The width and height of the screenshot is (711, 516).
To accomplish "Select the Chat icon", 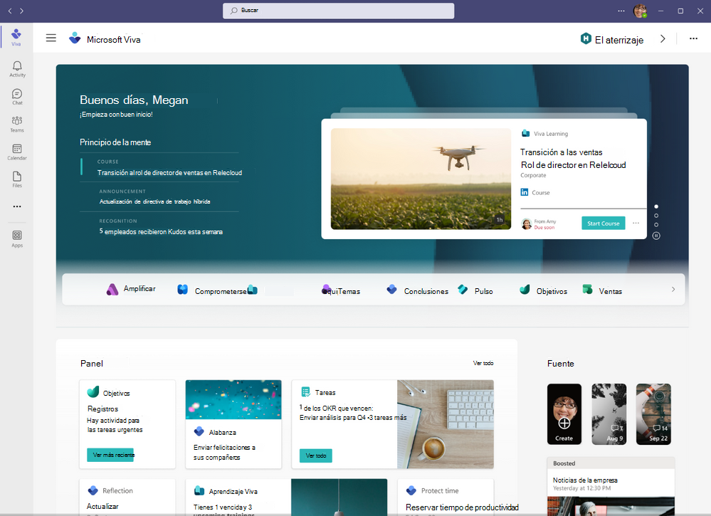I will pyautogui.click(x=16, y=94).
